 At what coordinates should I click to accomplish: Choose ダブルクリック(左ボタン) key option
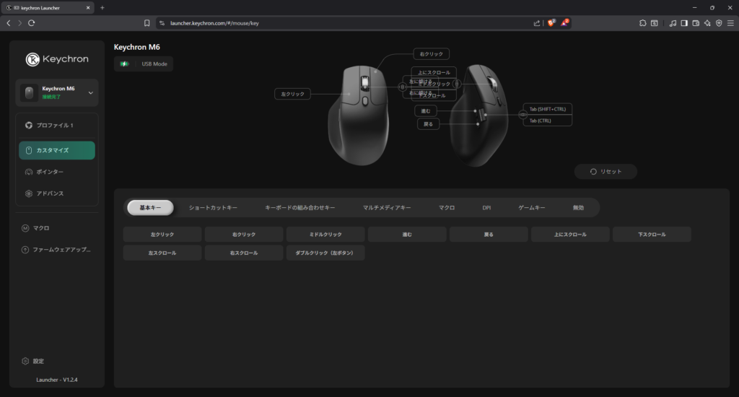[325, 253]
